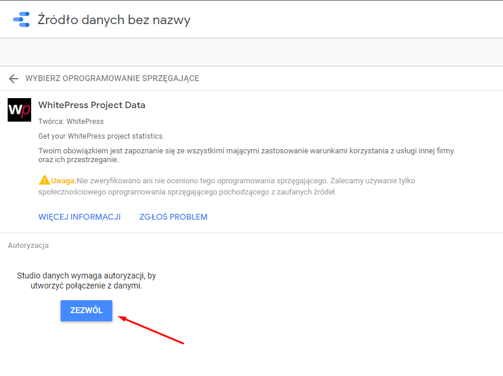Image resolution: width=503 pixels, height=376 pixels.
Task: Rename the title 'Źródło danych bez nazwy'
Action: (x=114, y=20)
